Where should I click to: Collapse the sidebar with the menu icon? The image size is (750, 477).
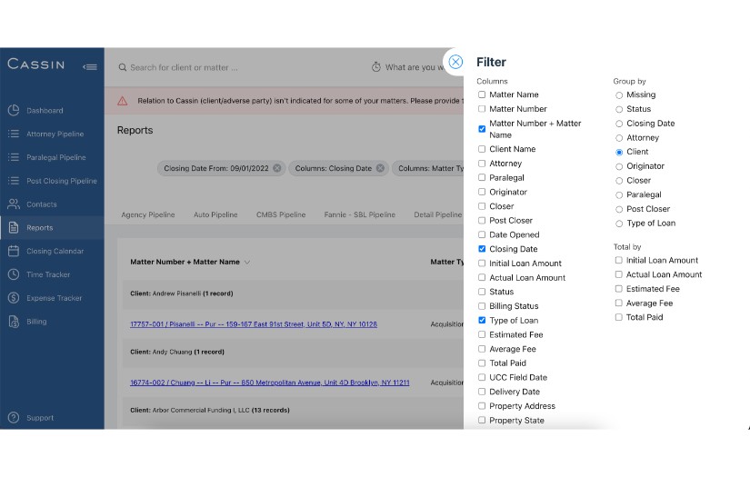click(x=90, y=67)
